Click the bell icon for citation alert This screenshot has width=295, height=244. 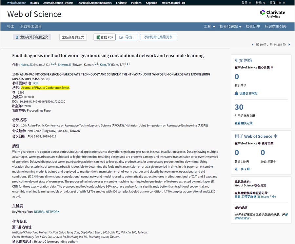236,93
